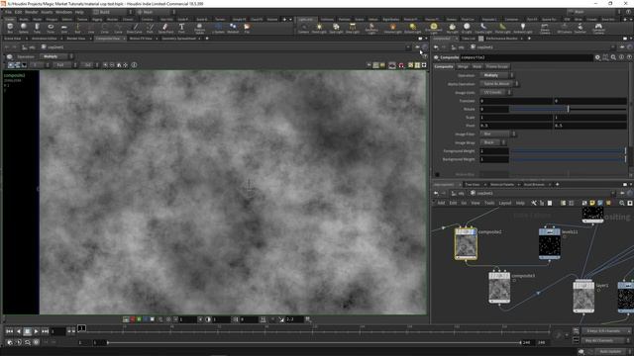Select the Metaball shelf tool
634x356 pixels.
(233, 28)
